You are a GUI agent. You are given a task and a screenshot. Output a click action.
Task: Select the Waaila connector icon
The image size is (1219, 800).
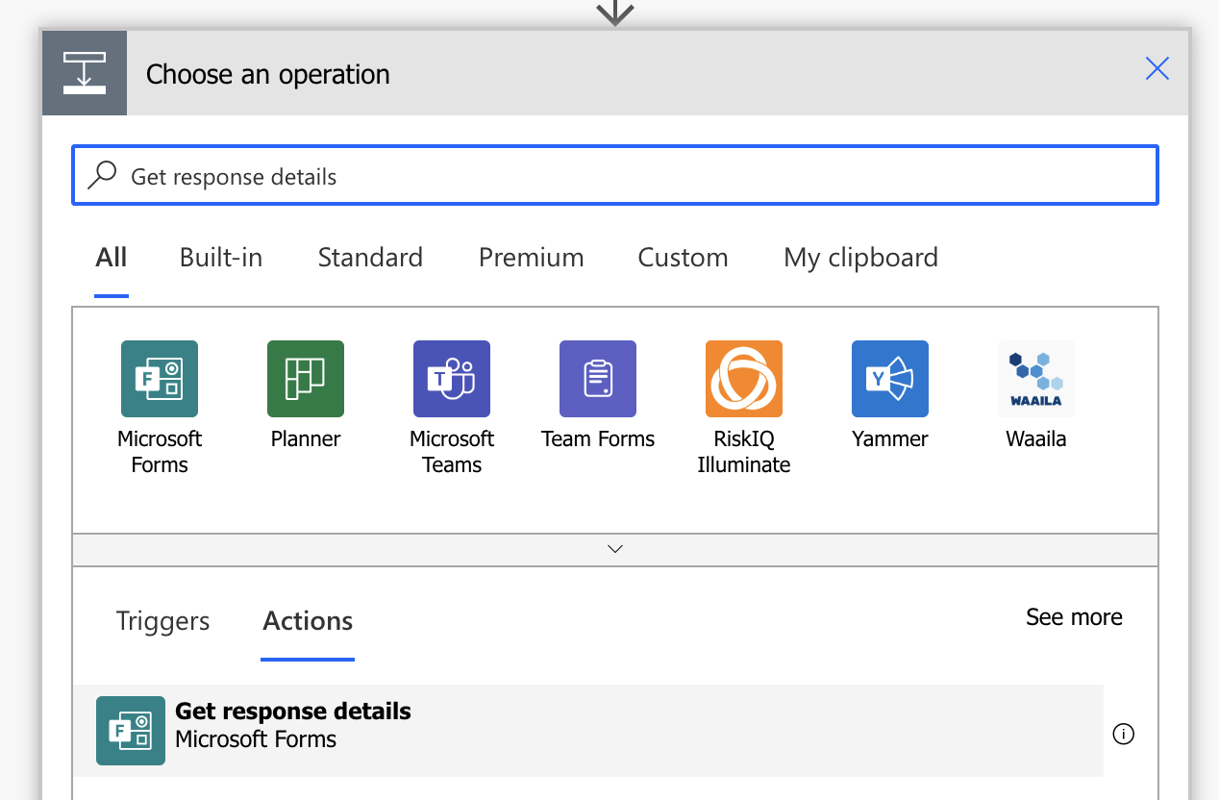[1036, 379]
